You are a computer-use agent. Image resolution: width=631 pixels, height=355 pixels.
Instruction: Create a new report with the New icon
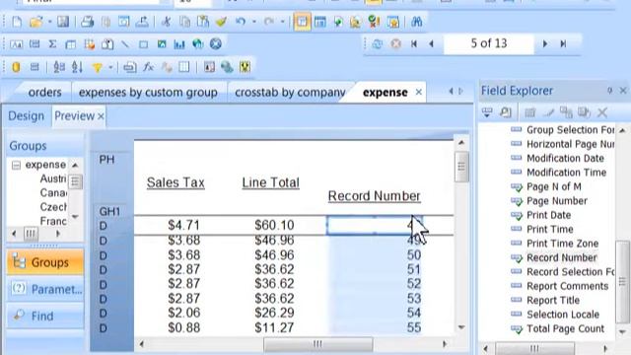click(x=17, y=22)
